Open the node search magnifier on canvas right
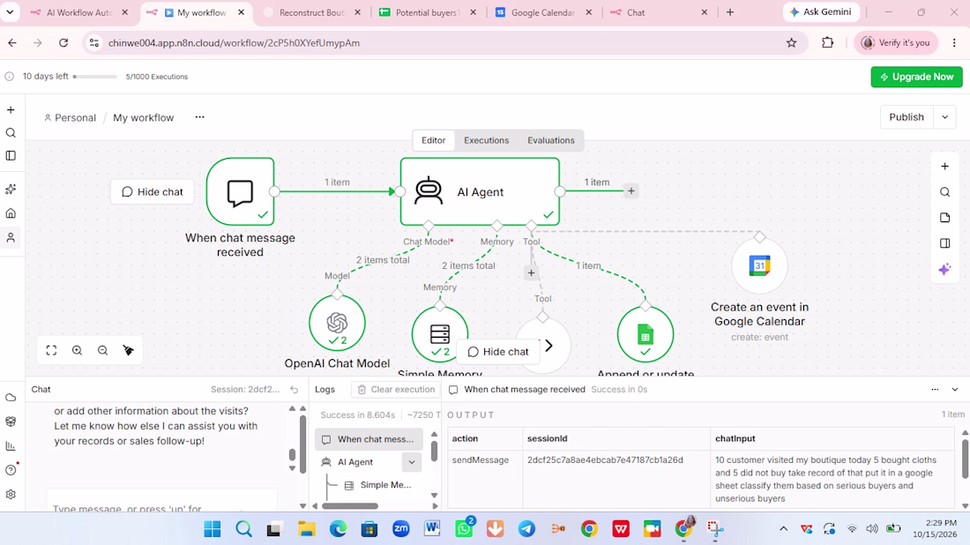970x545 pixels. point(944,191)
